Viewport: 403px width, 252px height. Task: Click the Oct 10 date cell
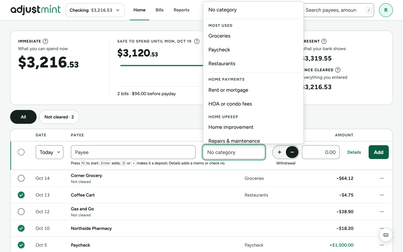43,228
